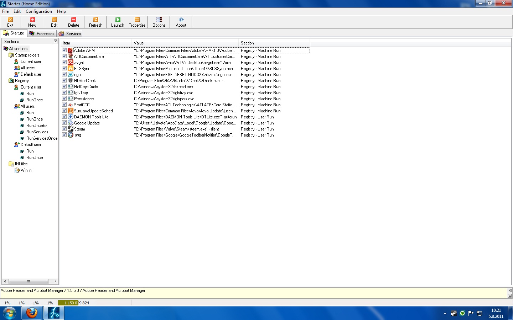Screen dimensions: 513x320
Task: Close the description info bar
Action: coord(510,290)
